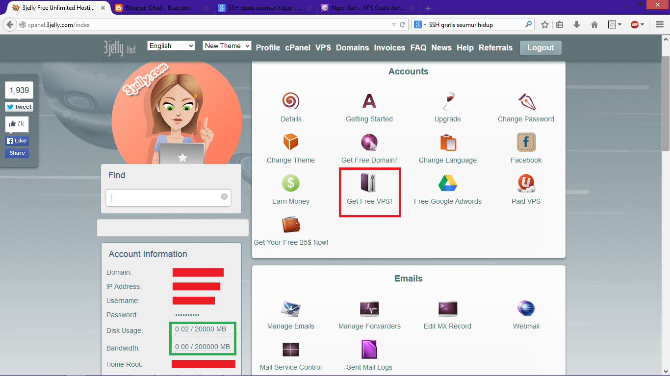Screen dimensions: 670x376
Task: Click the 0.02 / 20000 MB disk value
Action: click(x=201, y=329)
